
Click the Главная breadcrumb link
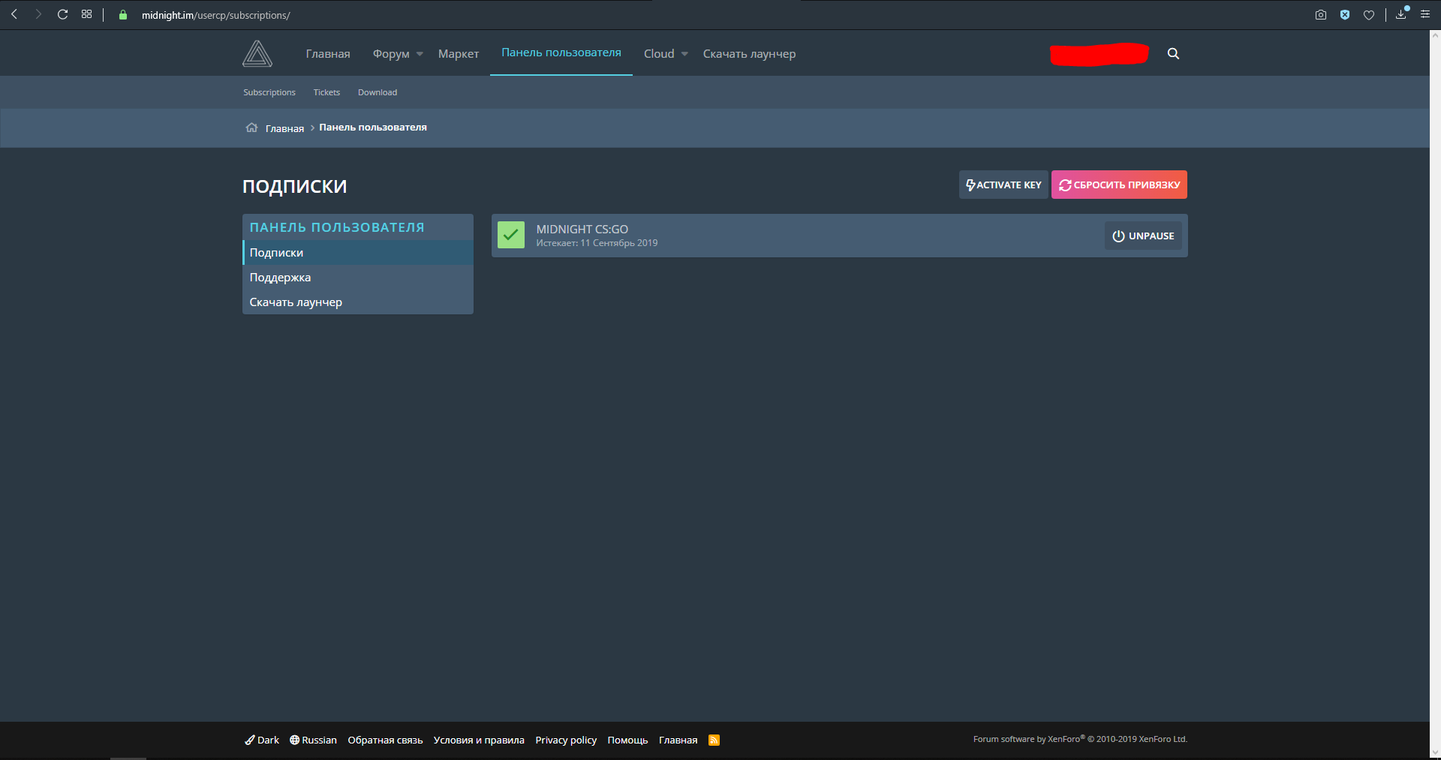pyautogui.click(x=284, y=128)
